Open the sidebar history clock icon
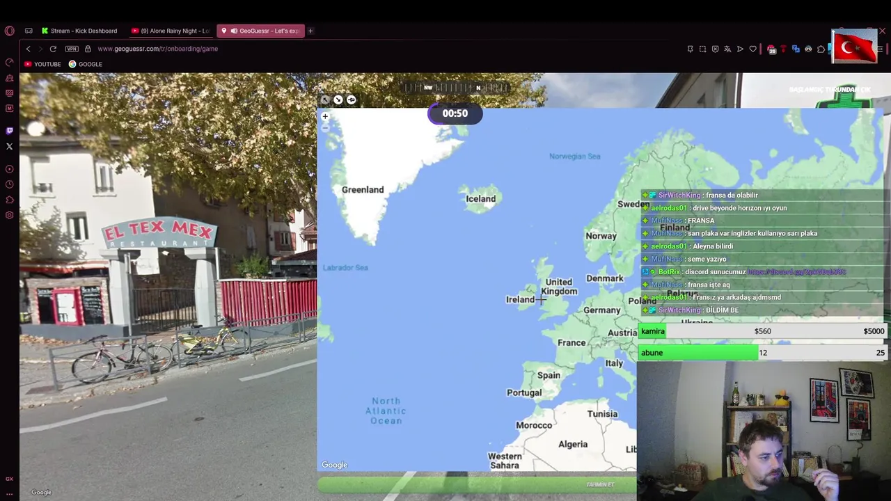Screen dimensions: 891x501 pos(9,184)
